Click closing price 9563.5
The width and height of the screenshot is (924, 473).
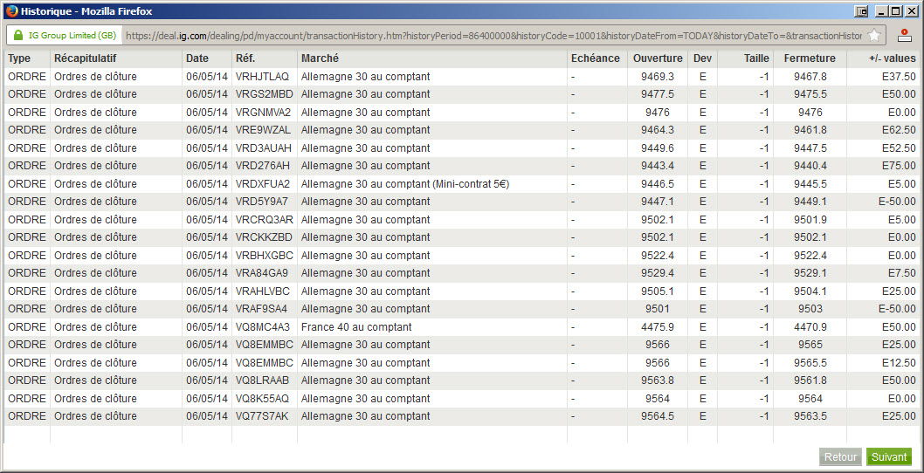pyautogui.click(x=810, y=416)
